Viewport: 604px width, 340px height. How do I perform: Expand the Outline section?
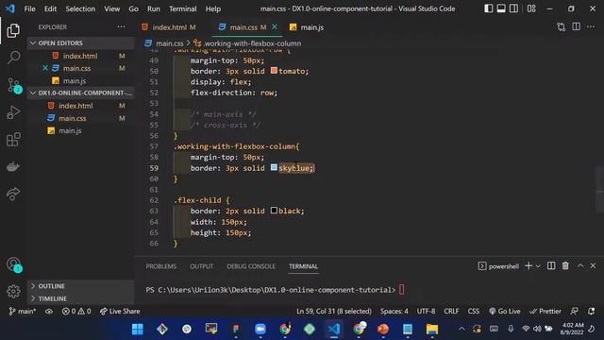pos(81,286)
